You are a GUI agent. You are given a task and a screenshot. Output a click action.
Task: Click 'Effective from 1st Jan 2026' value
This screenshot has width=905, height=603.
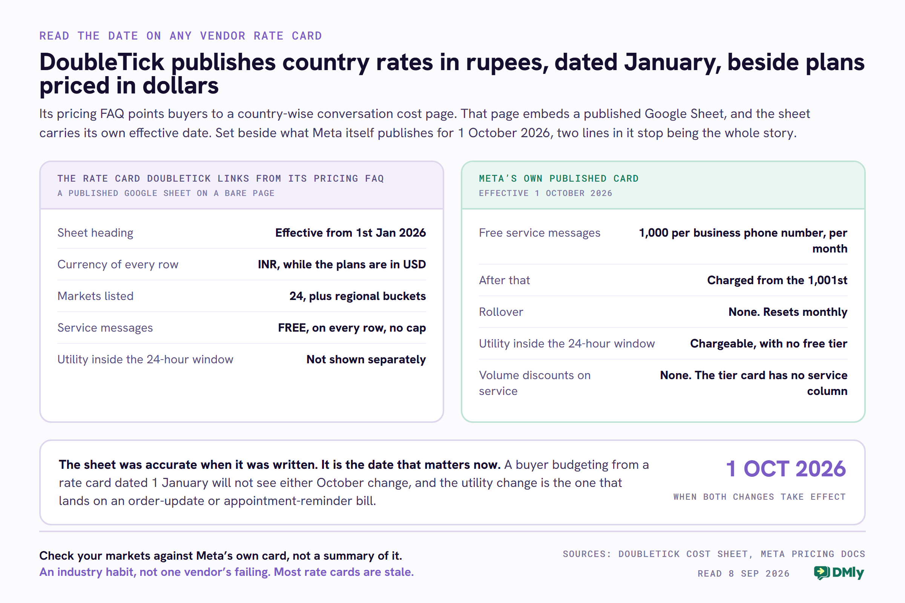pos(351,233)
